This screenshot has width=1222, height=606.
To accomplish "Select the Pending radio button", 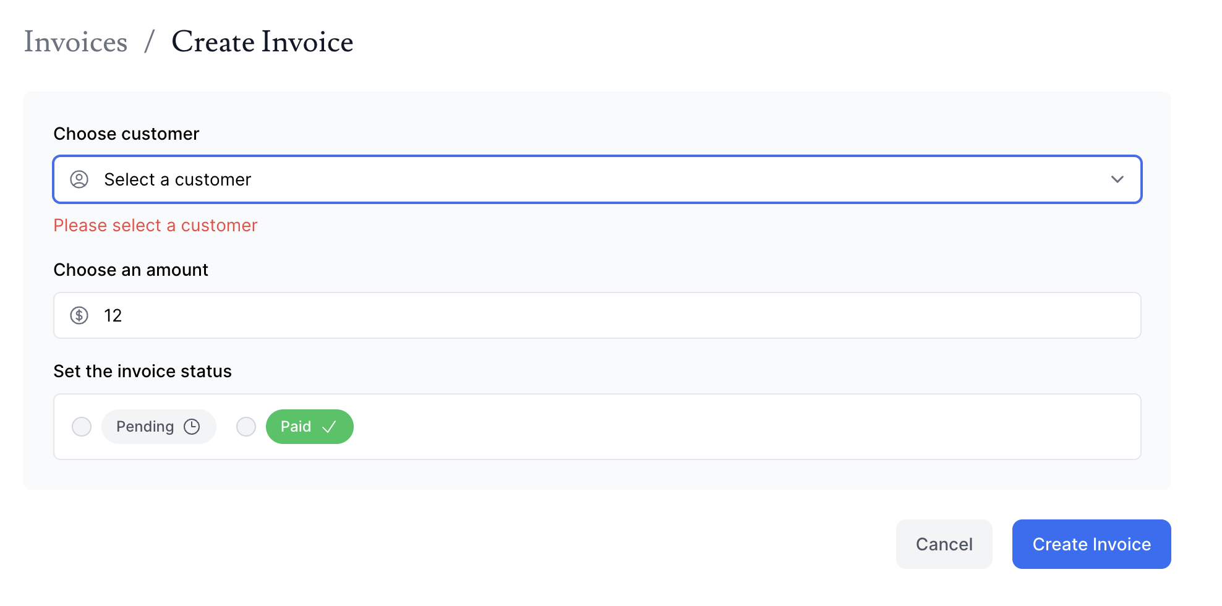I will tap(82, 427).
